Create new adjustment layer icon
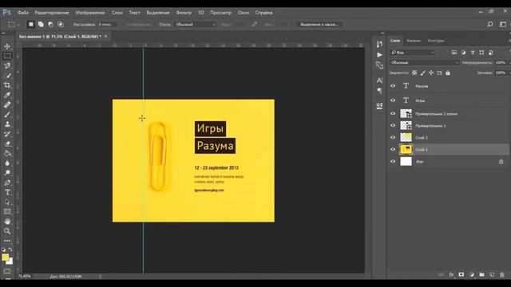Screen dimensions: 511x287 pos(472,275)
